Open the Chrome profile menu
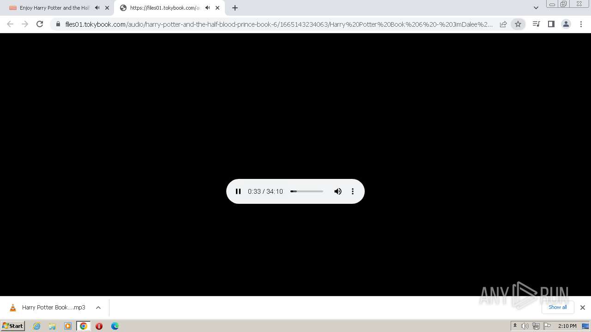Image resolution: width=591 pixels, height=332 pixels. pyautogui.click(x=566, y=24)
